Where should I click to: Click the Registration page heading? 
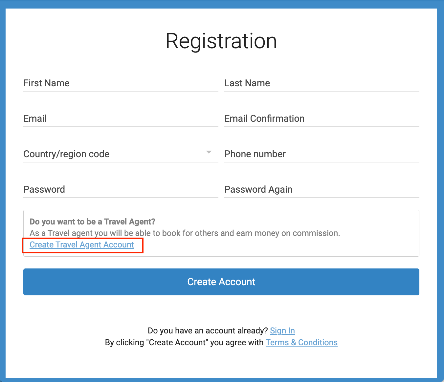(x=221, y=41)
